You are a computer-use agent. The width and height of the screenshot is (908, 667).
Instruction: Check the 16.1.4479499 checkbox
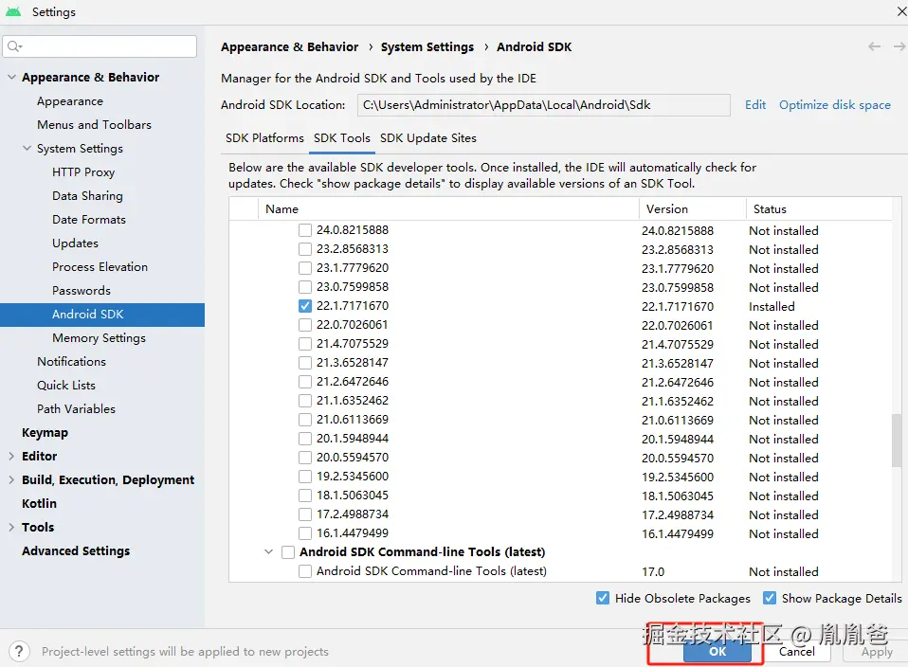[305, 533]
